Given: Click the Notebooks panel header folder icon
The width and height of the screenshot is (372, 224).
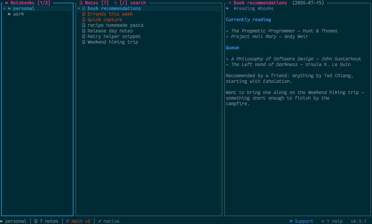Looking at the screenshot, I should point(7,3).
